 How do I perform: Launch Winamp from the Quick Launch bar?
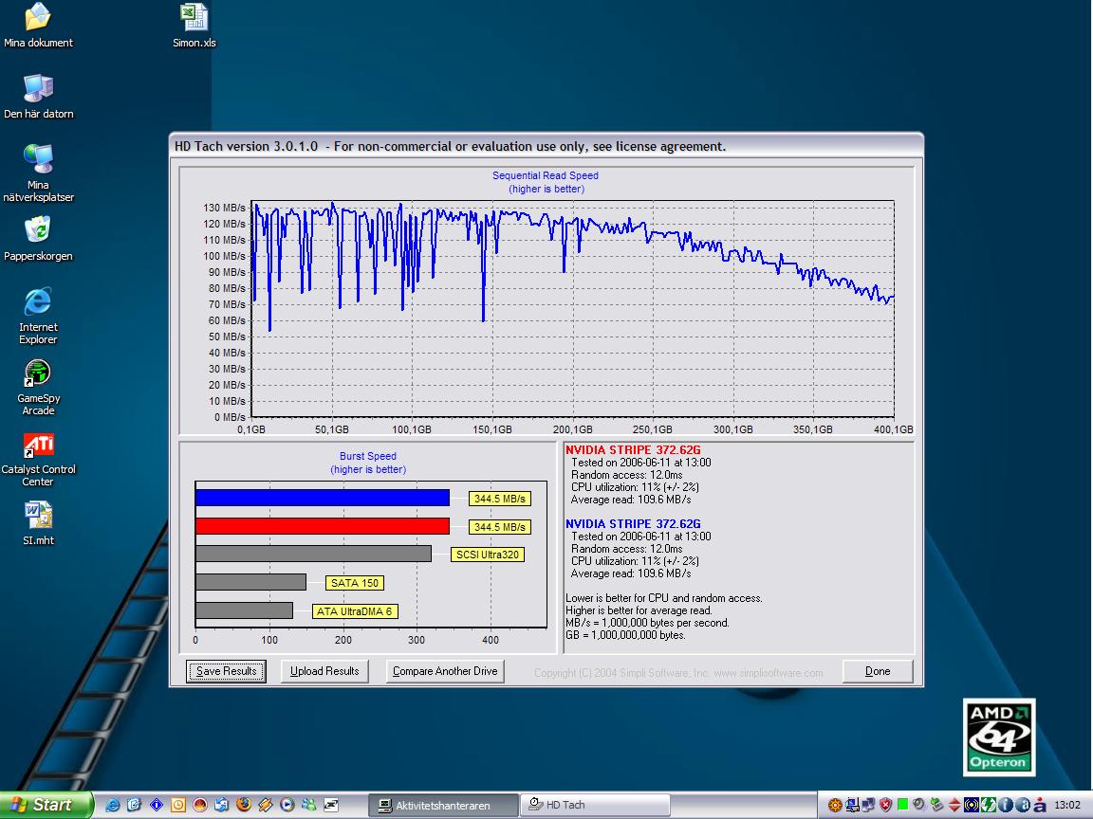[x=266, y=805]
